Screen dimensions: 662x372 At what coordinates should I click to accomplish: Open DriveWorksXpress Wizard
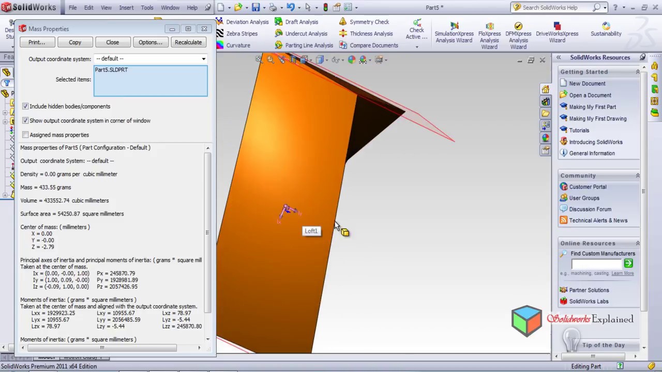pos(557,33)
